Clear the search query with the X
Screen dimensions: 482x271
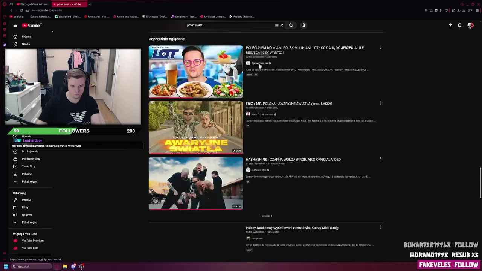282,26
